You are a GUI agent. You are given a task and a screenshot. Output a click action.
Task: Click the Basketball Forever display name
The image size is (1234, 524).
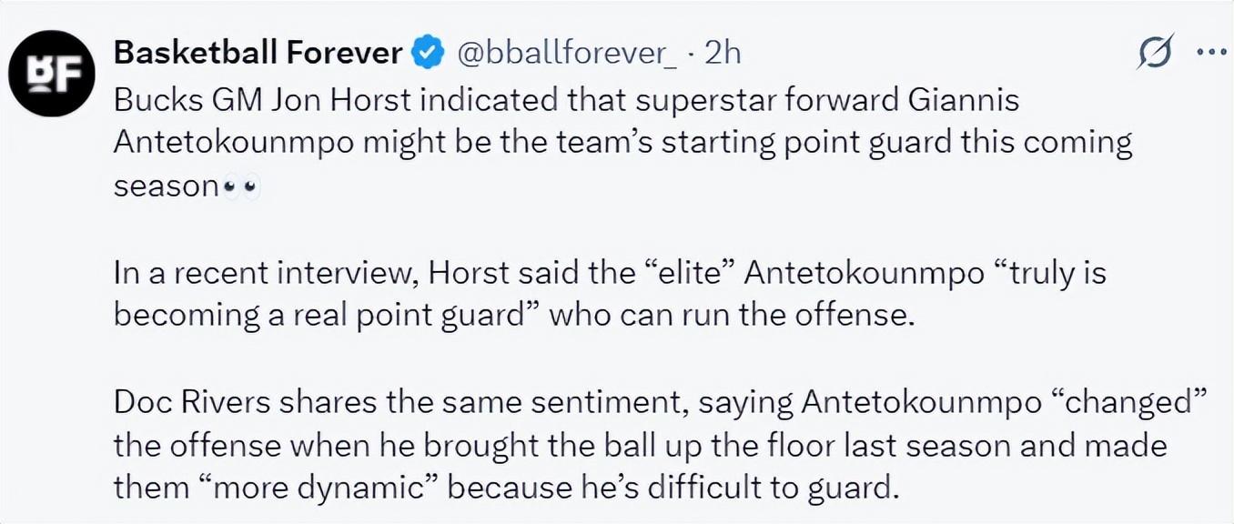257,54
